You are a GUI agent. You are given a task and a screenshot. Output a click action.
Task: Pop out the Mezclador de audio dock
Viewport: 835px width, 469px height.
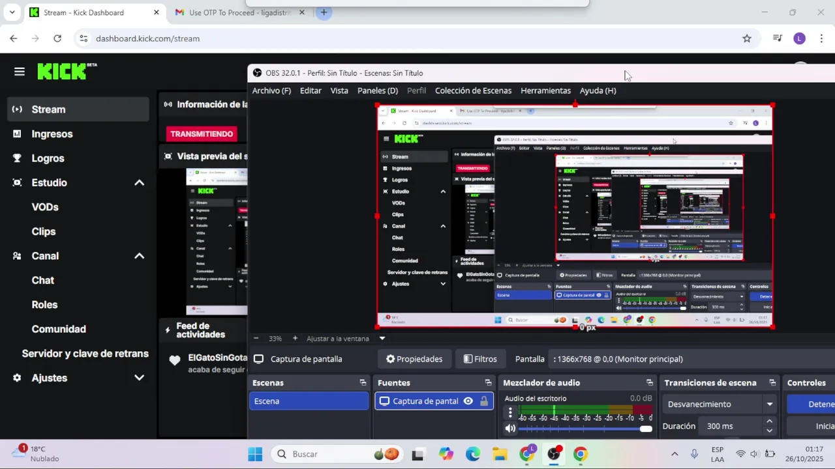point(649,383)
